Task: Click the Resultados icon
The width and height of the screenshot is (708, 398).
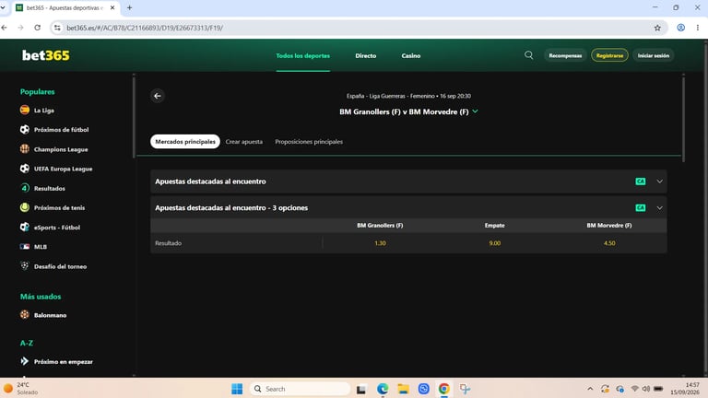Action: click(25, 188)
